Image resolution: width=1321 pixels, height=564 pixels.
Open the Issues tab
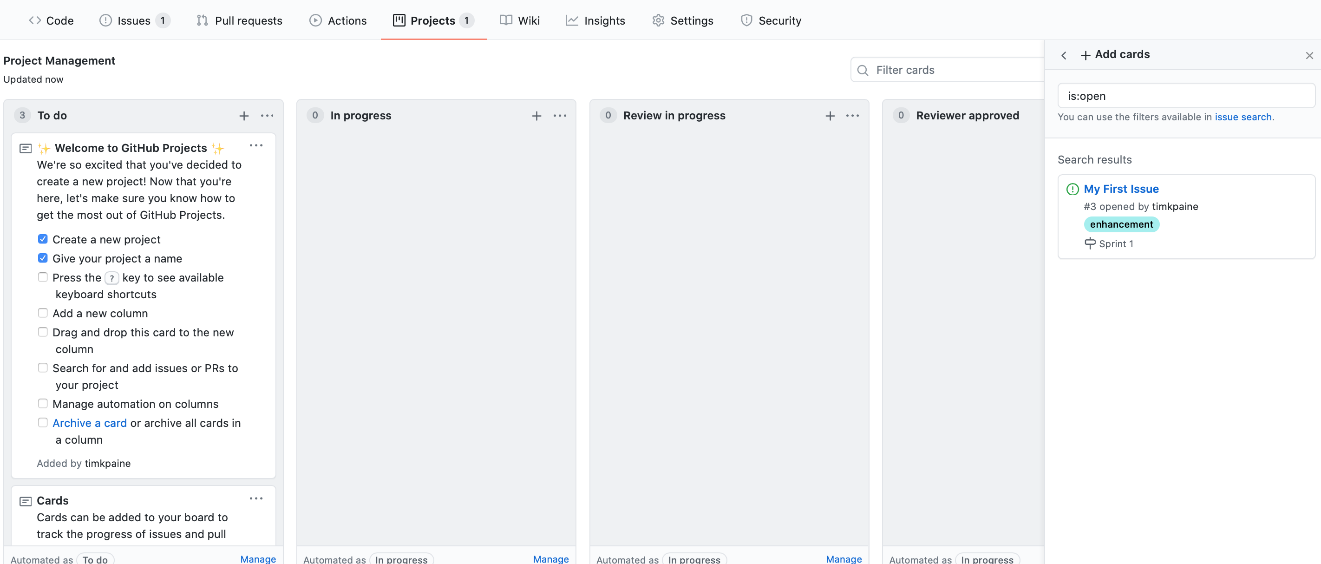tap(135, 20)
